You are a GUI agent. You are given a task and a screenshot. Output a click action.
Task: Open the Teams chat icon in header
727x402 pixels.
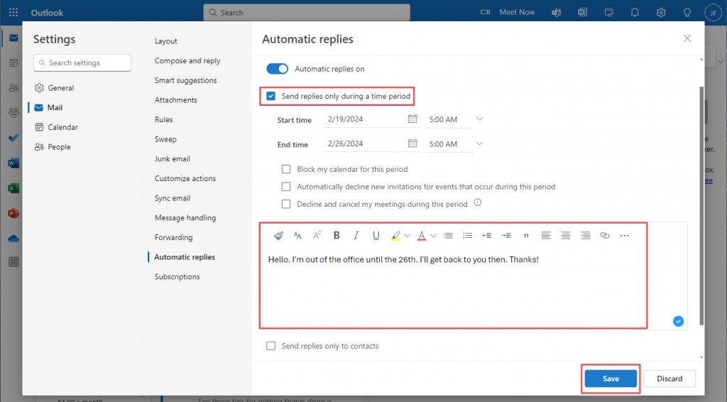tap(557, 13)
